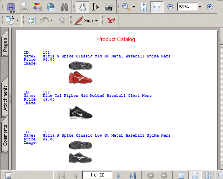Click the binoculars Search icon
Screen dimensions: 223x179
(64, 7)
